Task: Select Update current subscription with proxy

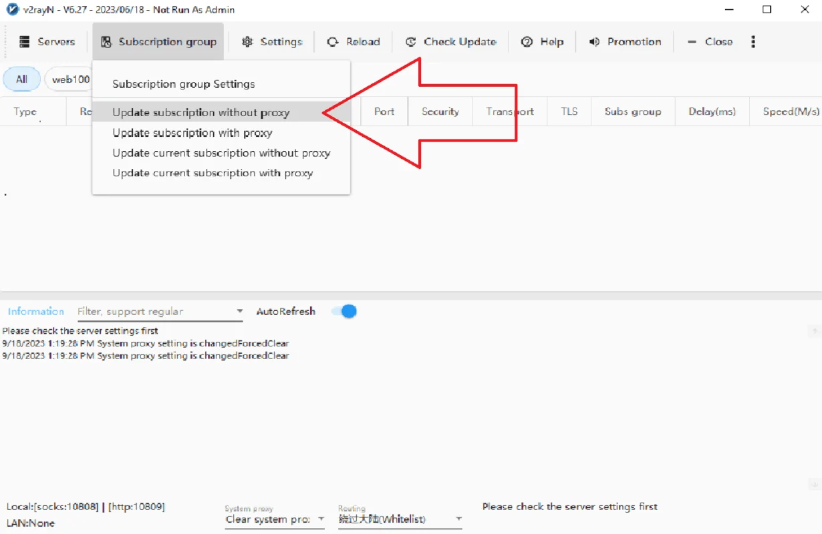Action: coord(213,173)
